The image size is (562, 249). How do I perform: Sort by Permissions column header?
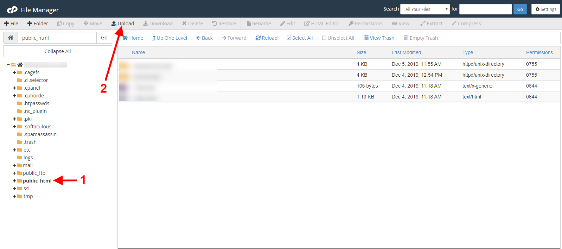[x=539, y=52]
